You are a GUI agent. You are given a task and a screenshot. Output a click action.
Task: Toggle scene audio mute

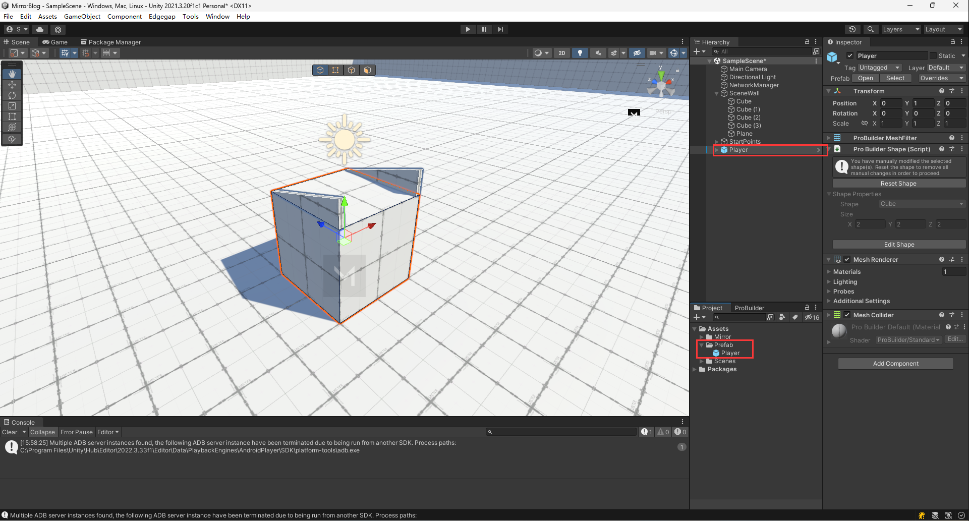(598, 53)
